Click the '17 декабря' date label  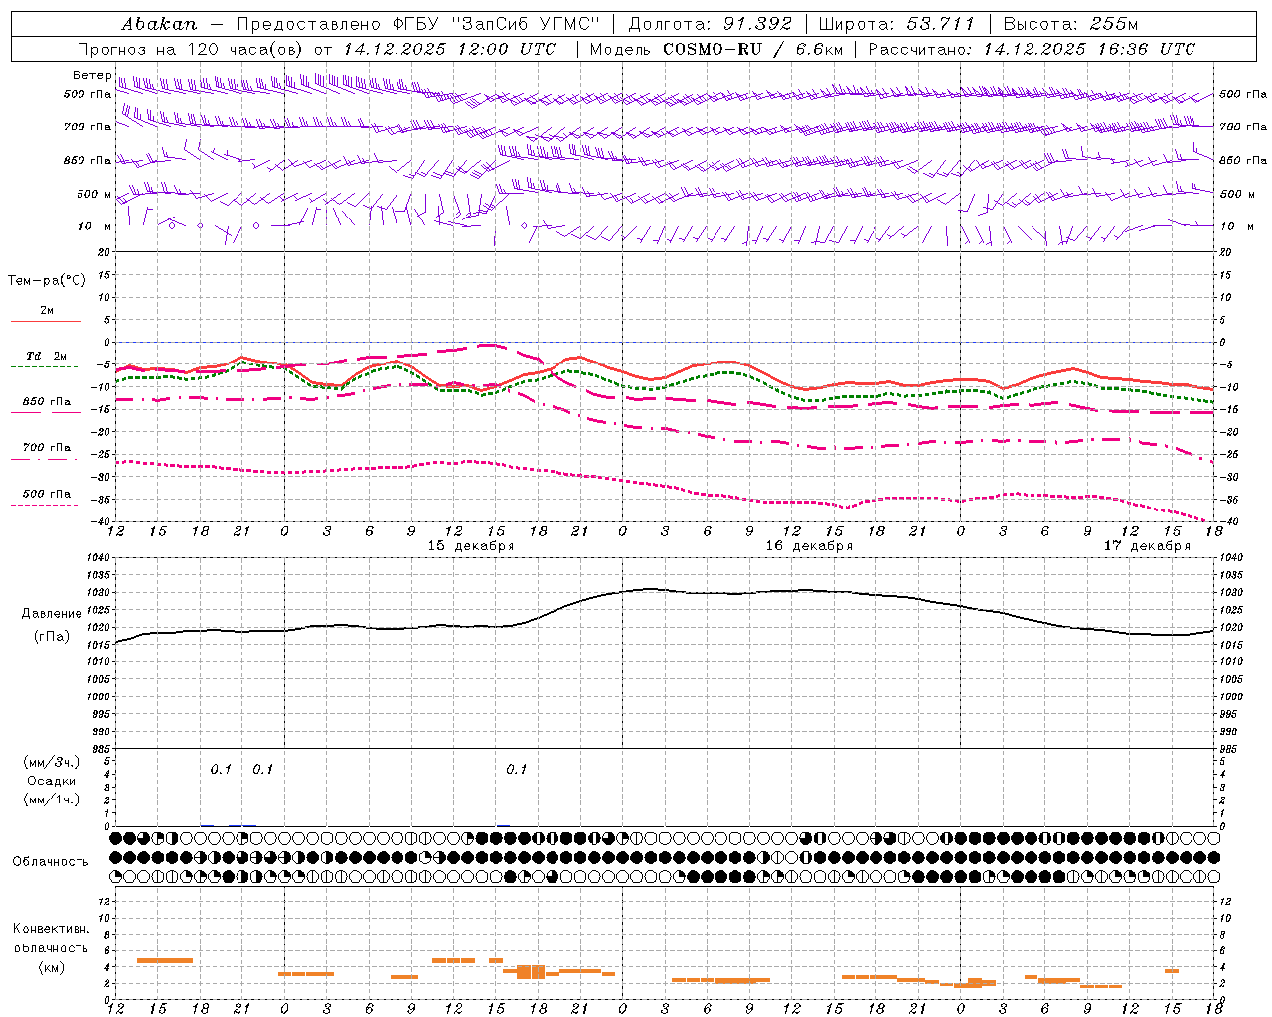[x=1147, y=546]
